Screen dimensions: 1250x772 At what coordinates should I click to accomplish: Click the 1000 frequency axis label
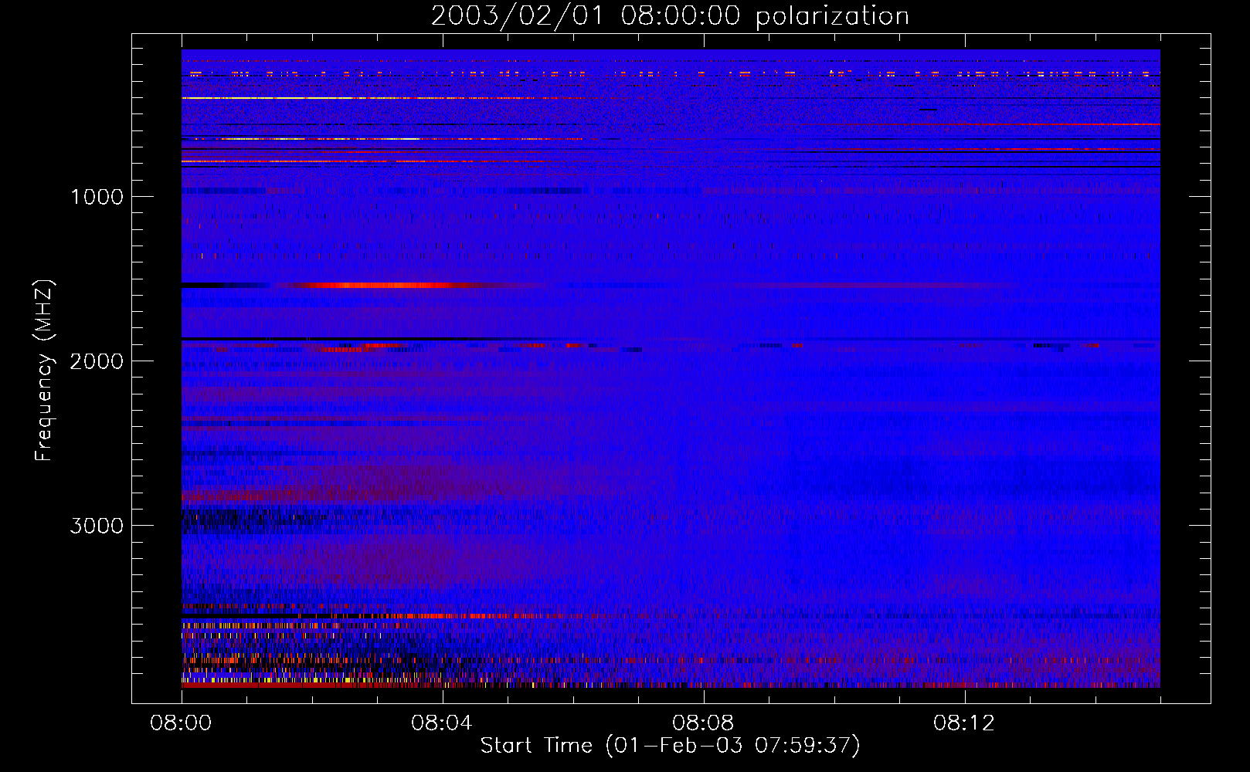[x=97, y=197]
